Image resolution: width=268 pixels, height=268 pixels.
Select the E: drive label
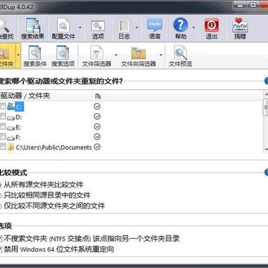pyautogui.click(x=19, y=127)
